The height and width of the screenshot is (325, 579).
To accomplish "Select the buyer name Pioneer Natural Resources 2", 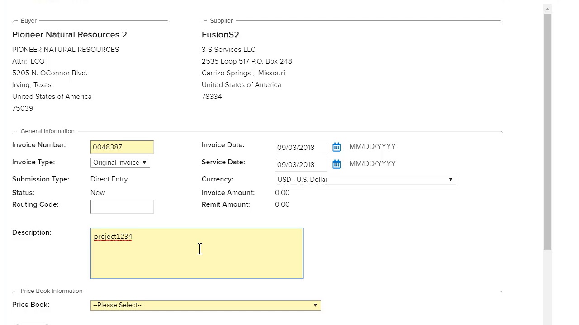I will coord(70,35).
